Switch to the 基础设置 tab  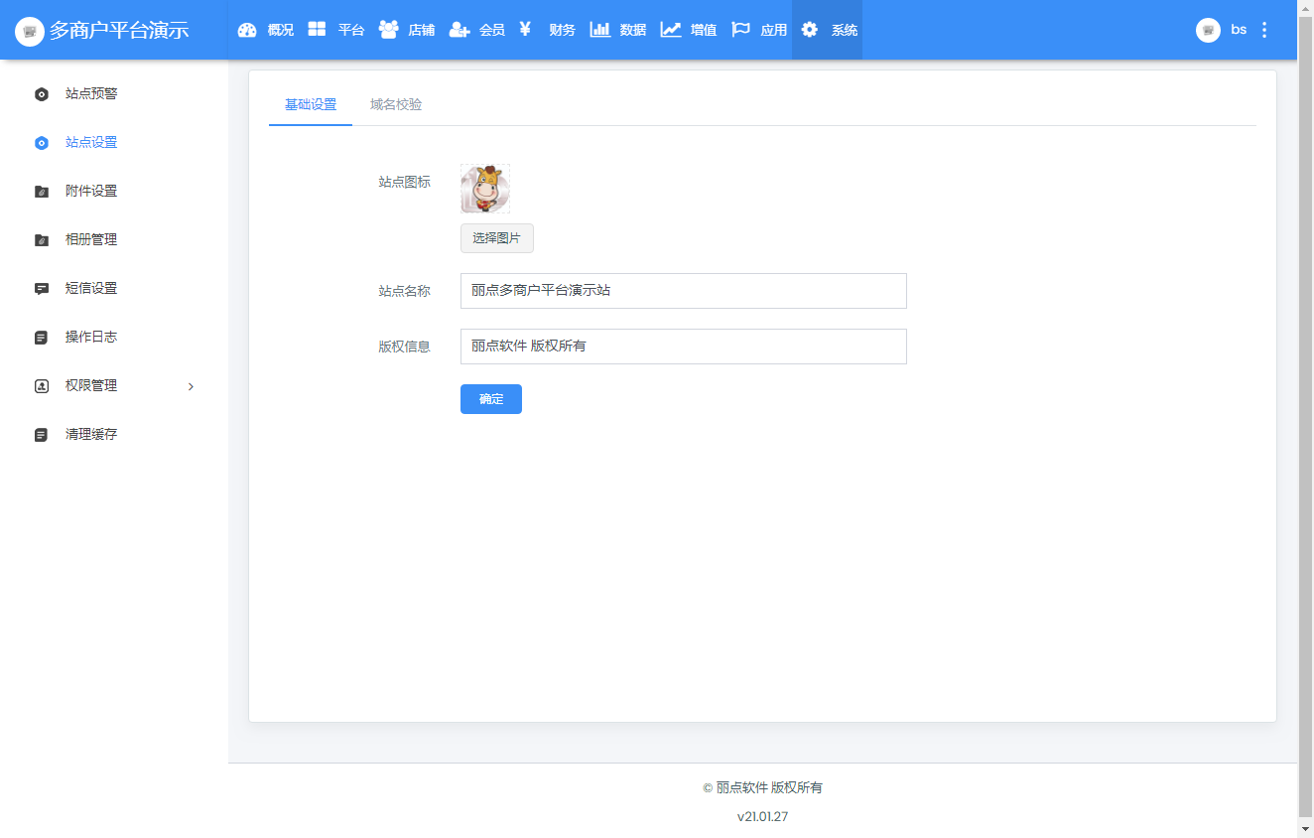click(x=311, y=104)
